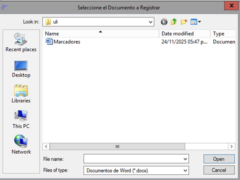Open the View Menu icon
The width and height of the screenshot is (240, 180).
(x=196, y=22)
